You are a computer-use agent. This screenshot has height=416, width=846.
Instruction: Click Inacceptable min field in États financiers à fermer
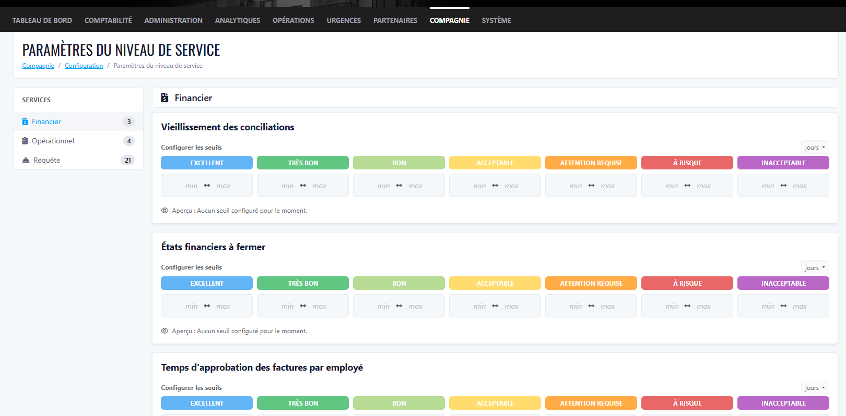tap(768, 306)
